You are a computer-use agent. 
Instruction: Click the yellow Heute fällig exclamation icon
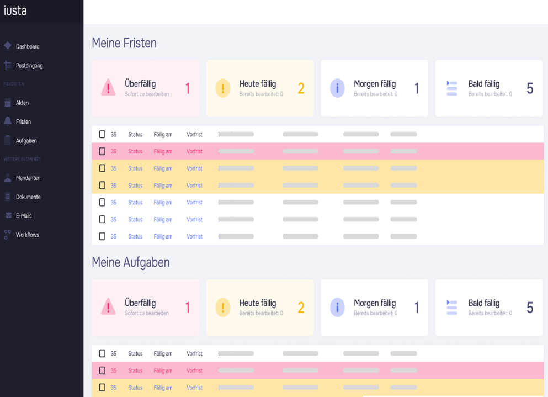[x=223, y=87]
